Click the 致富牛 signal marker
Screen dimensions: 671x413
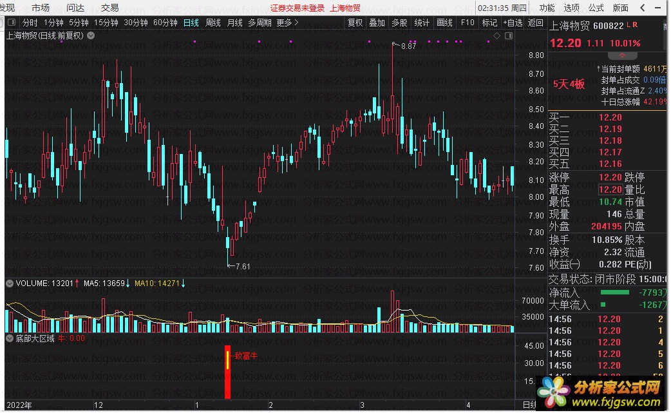(245, 356)
